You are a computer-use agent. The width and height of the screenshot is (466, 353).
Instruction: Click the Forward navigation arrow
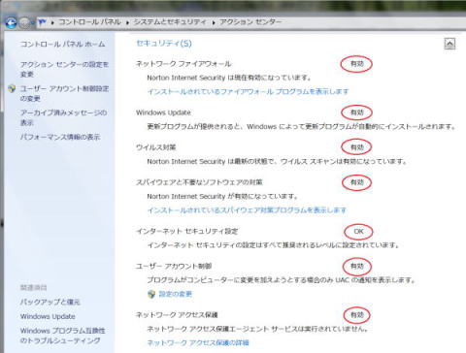coord(24,23)
